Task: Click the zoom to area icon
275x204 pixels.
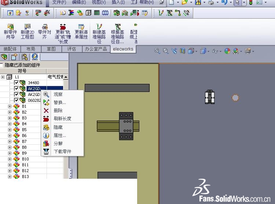Action: [x=166, y=51]
